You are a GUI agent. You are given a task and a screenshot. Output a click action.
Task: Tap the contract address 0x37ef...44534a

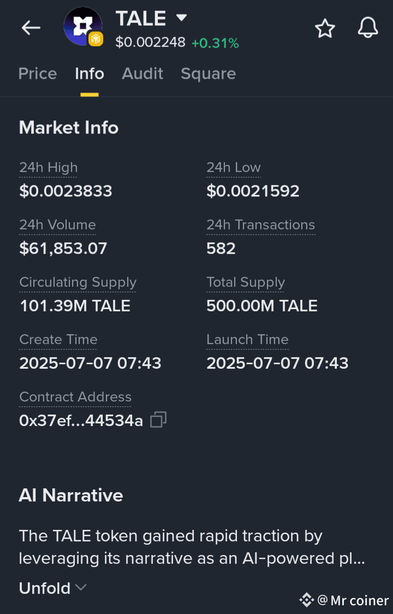pos(81,421)
